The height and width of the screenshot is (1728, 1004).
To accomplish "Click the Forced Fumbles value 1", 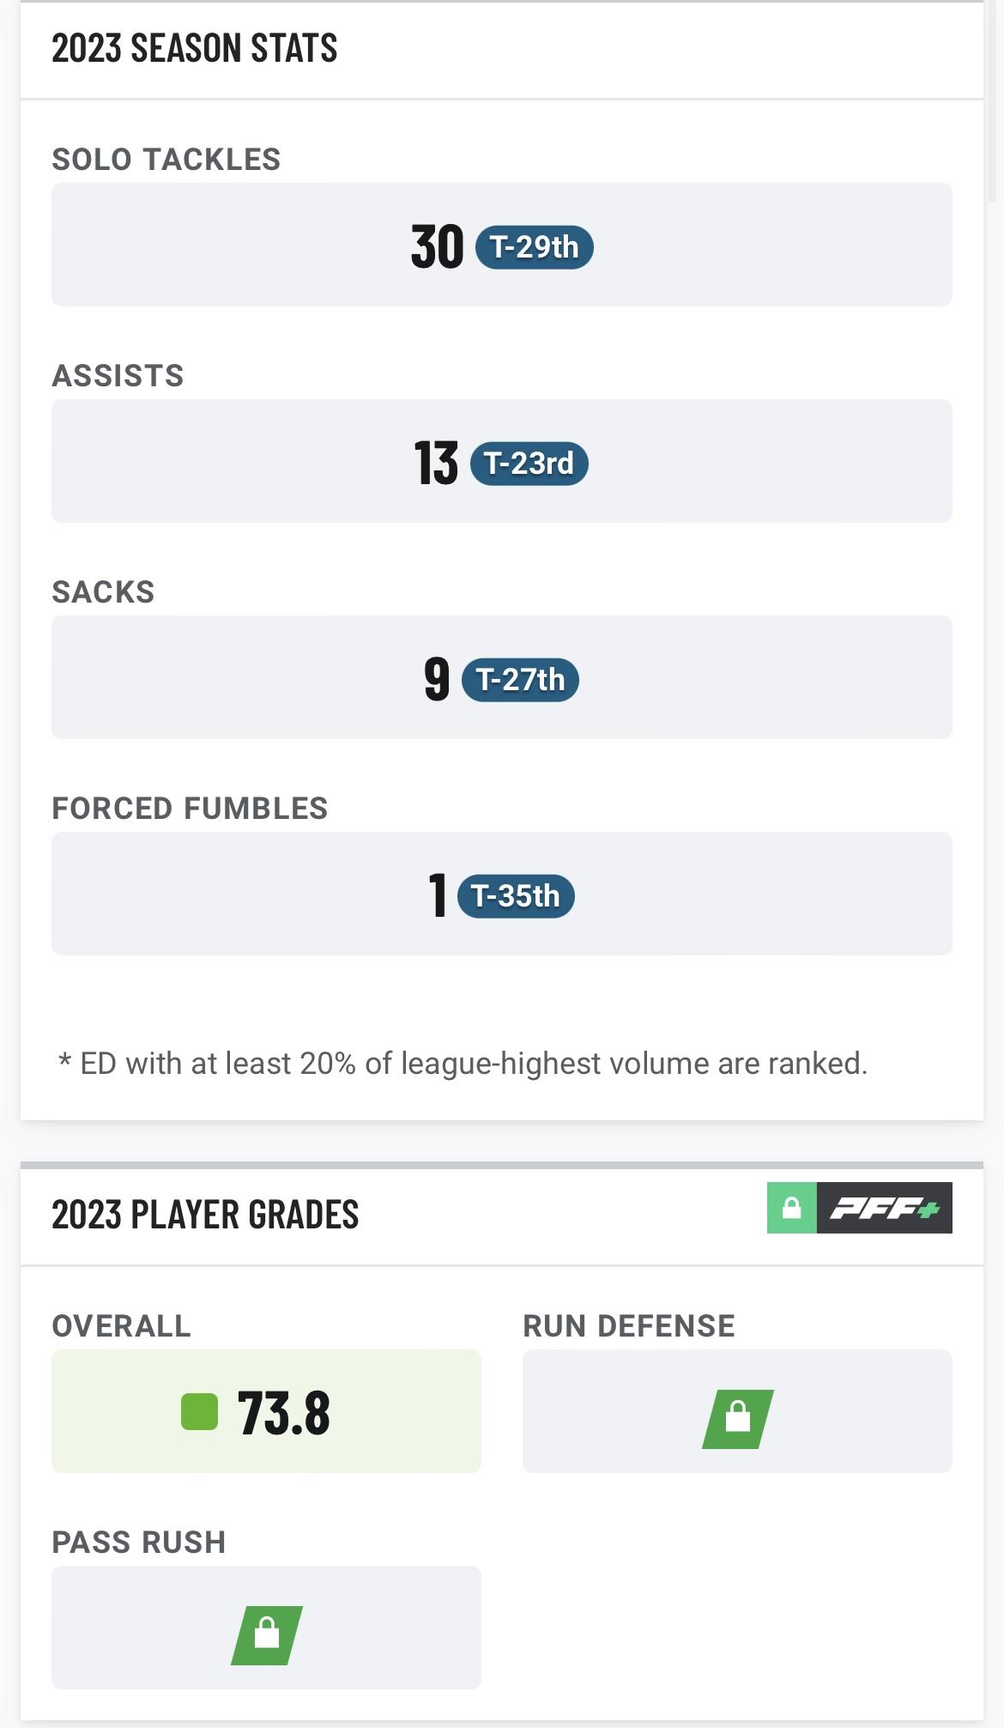I will click(438, 896).
